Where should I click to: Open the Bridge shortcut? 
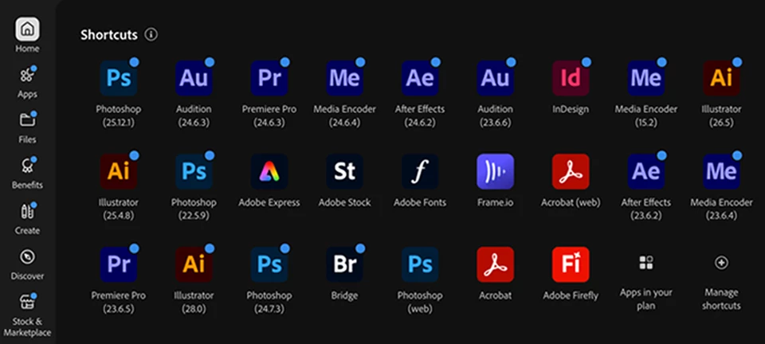[344, 264]
